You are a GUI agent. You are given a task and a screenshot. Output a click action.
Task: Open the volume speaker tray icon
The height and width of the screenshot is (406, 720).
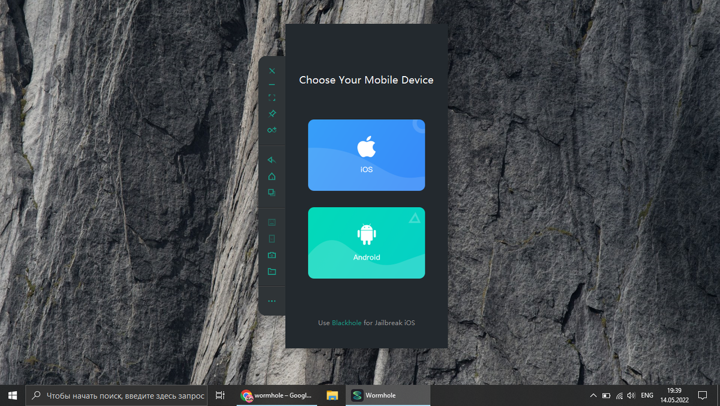tap(631, 396)
